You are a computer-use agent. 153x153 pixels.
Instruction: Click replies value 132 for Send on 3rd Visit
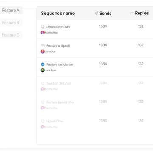[x=141, y=83]
